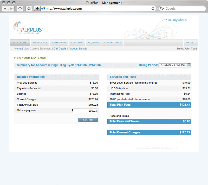Click the Payments Received amount $0.00
Screen dimensions: 208x185
[x=95, y=88]
